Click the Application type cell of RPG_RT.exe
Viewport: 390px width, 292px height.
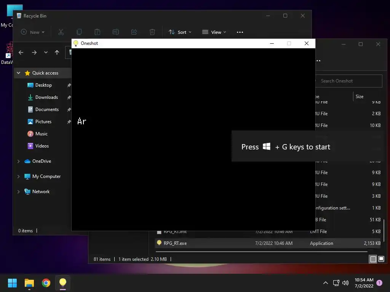pyautogui.click(x=321, y=243)
